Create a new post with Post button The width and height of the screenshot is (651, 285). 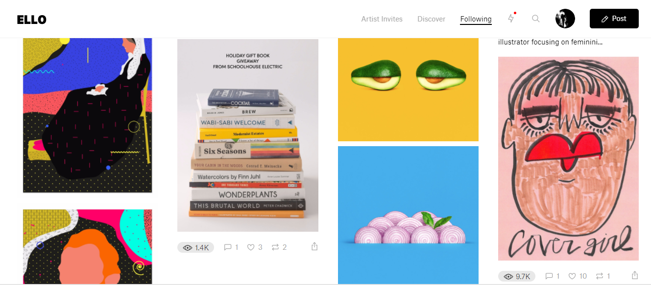(614, 19)
